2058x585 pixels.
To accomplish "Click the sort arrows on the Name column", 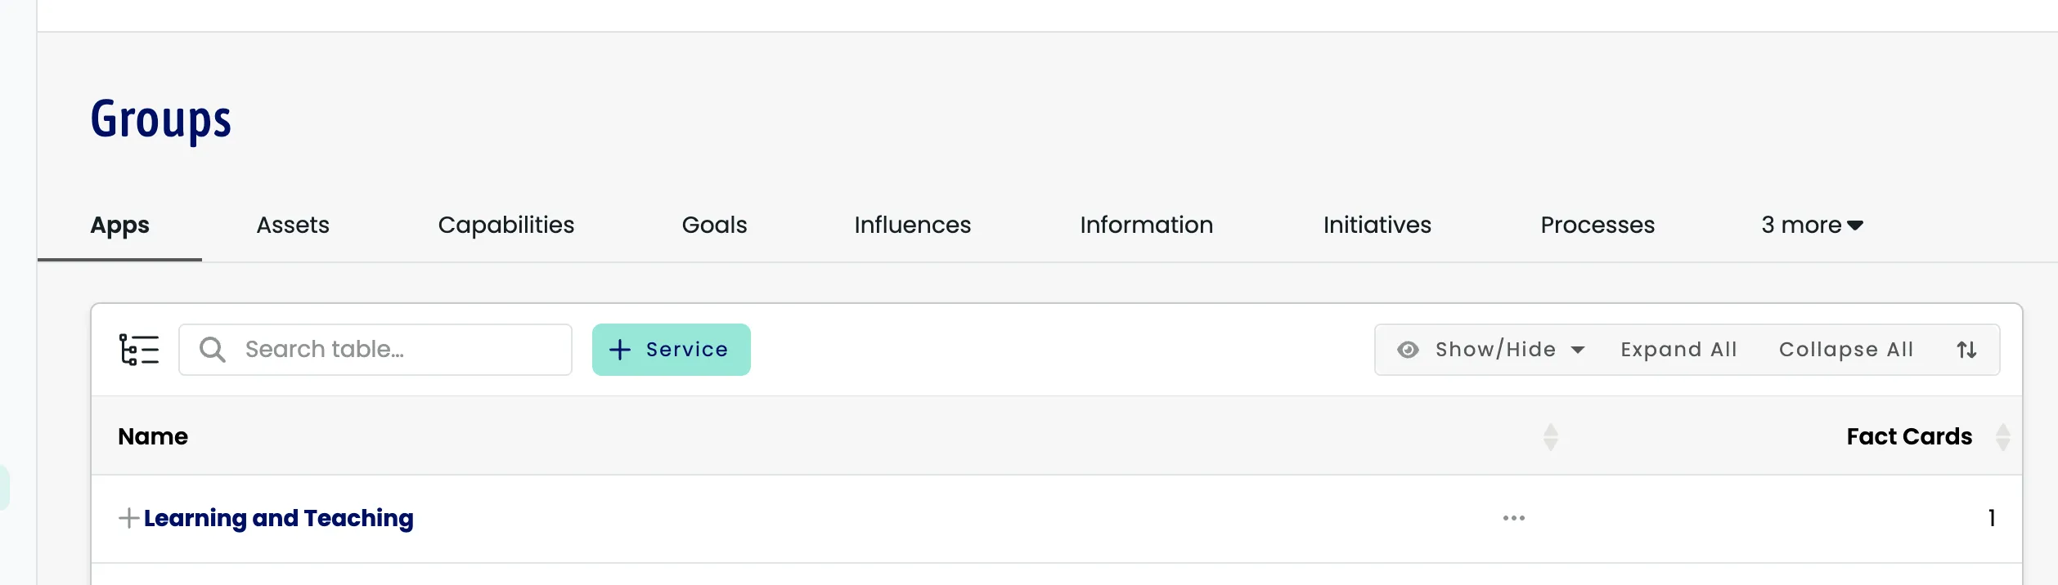I will 1550,436.
